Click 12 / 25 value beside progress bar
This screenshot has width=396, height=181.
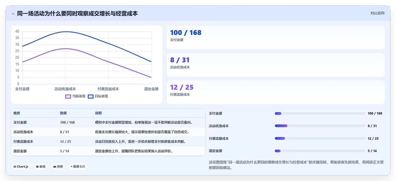click(373, 139)
